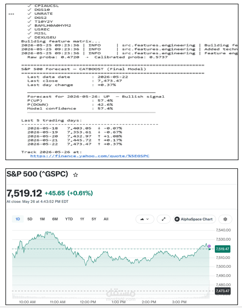Viewport: 242px width, 308px height.
Task: Select the 5D range tab
Action: point(30,219)
